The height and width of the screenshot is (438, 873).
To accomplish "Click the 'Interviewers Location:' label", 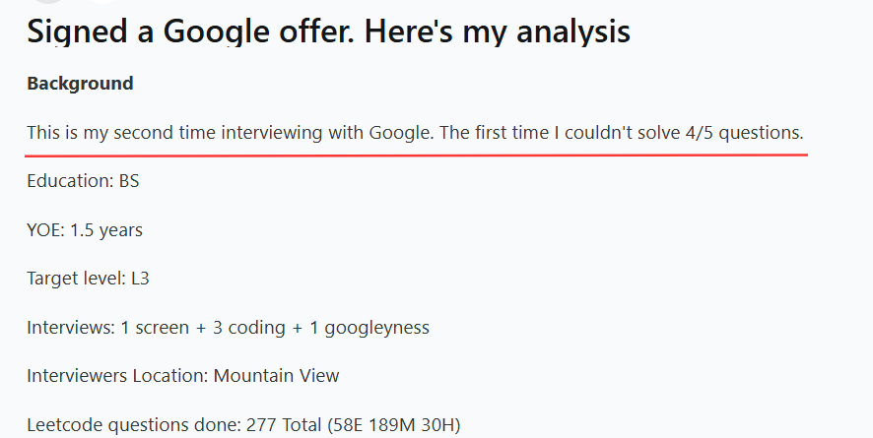I will point(117,376).
